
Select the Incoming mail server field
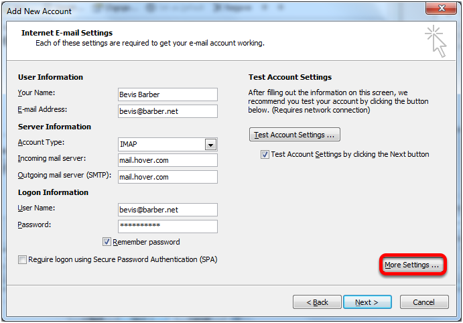(168, 160)
